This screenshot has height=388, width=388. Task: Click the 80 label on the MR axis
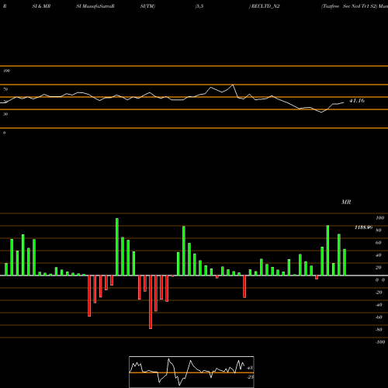pyautogui.click(x=379, y=230)
